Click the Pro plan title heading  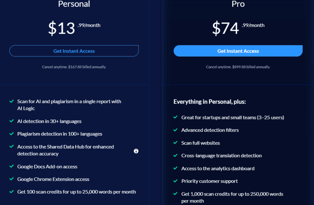click(x=238, y=4)
